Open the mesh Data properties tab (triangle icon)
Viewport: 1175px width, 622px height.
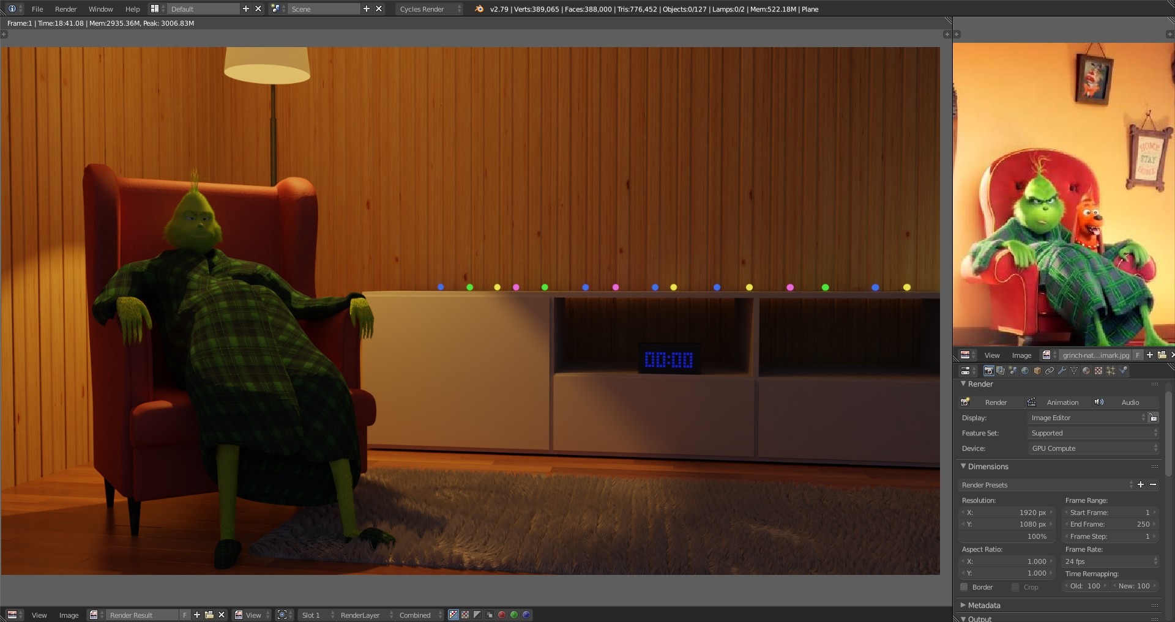(1074, 371)
